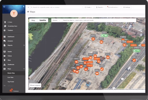
Task: Open the T user avatar profile
Action: 14,13
